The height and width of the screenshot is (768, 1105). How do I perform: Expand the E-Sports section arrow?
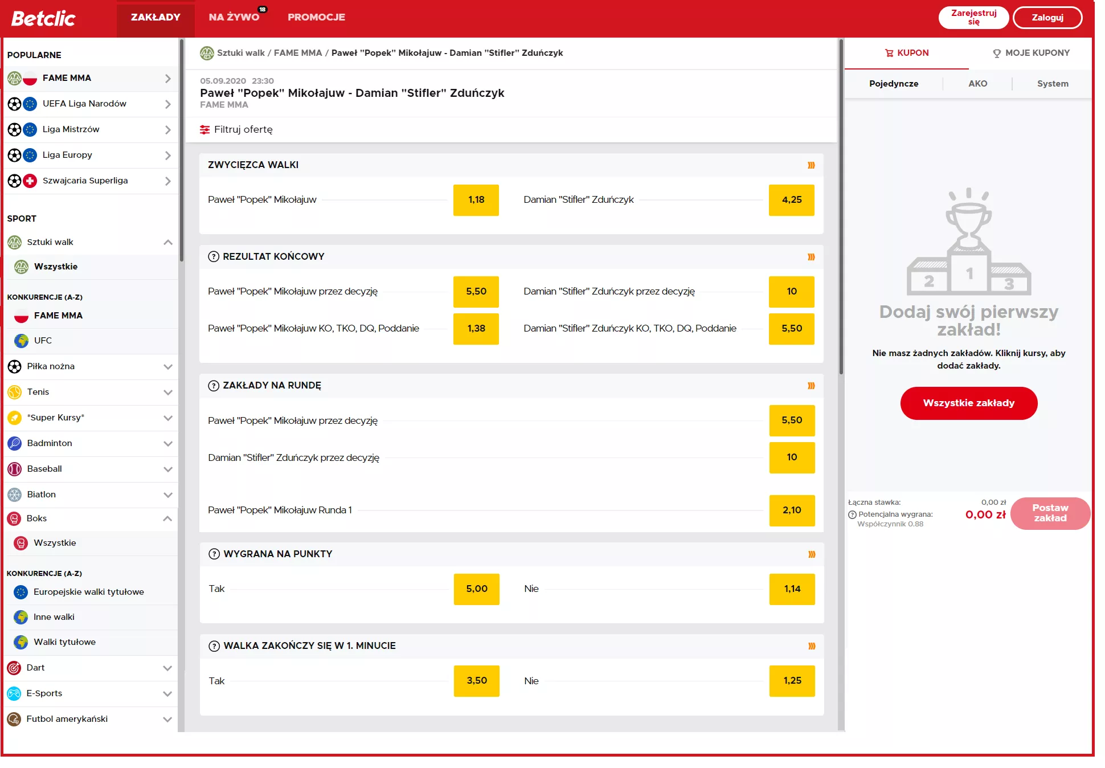point(167,694)
